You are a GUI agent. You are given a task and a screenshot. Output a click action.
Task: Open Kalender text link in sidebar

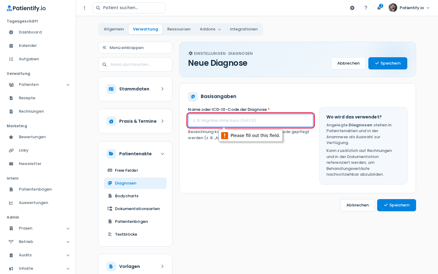[28, 46]
